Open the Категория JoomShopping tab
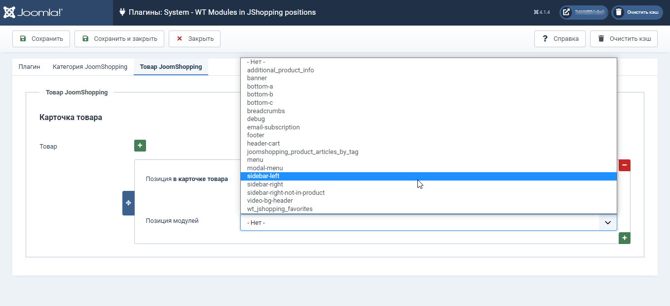Screen dimensions: 670x306 pyautogui.click(x=90, y=66)
